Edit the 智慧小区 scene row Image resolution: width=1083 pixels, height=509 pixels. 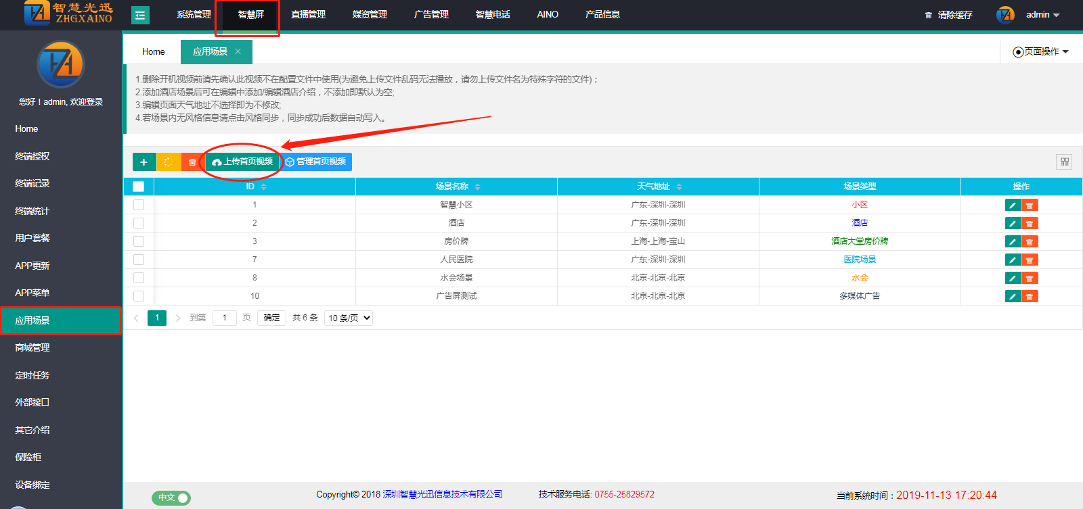[1013, 205]
